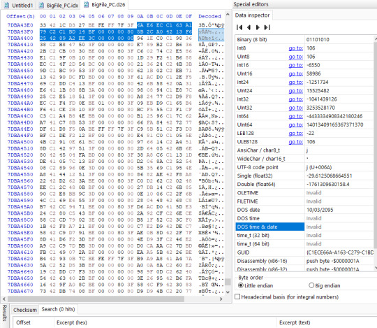Image resolution: width=377 pixels, height=328 pixels.
Task: Click hex view horizontal scrollbar thumb
Action: pyautogui.click(x=96, y=299)
